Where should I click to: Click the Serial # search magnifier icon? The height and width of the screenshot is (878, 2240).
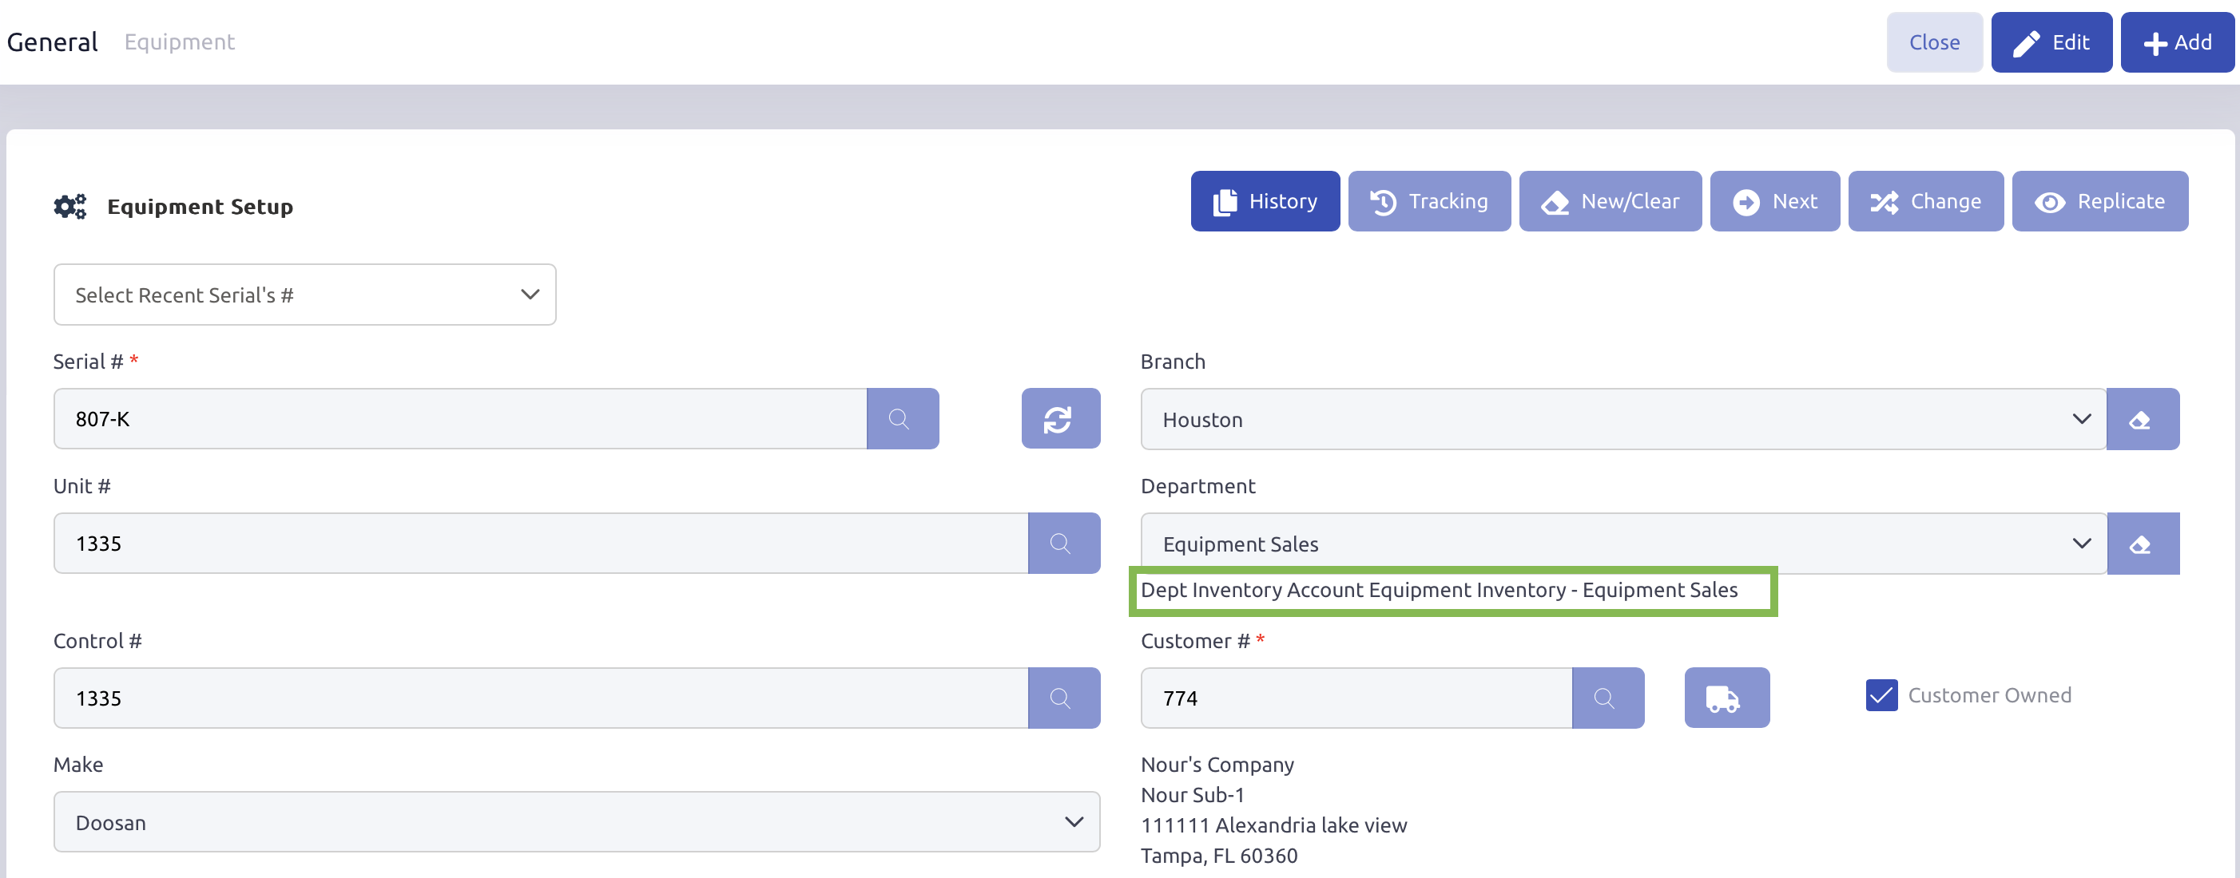pos(902,418)
